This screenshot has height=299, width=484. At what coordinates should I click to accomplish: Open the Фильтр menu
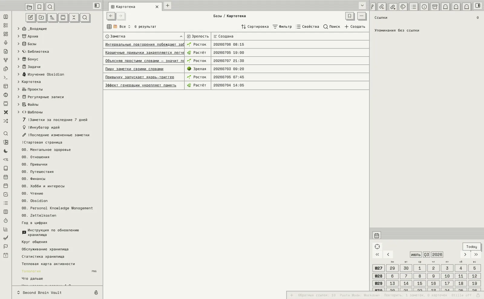point(282,27)
